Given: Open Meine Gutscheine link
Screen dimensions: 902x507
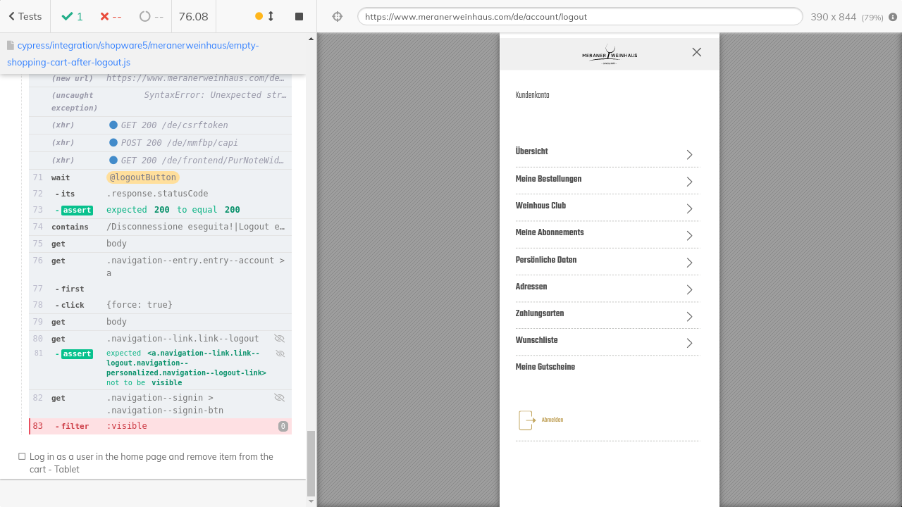Looking at the screenshot, I should (545, 367).
